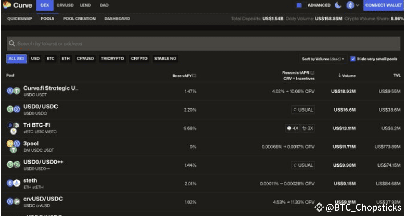Filter pools by CRYPTO
Screen dimensions: 404x216
click(139, 59)
